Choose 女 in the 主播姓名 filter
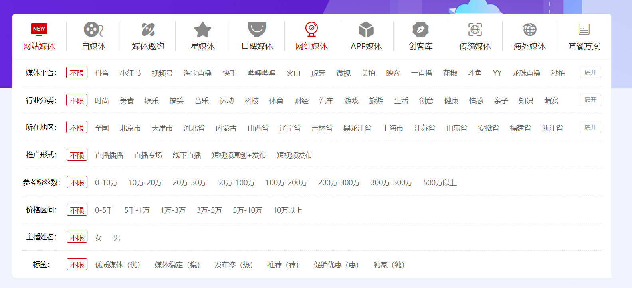Image resolution: width=632 pixels, height=288 pixels. coord(99,238)
